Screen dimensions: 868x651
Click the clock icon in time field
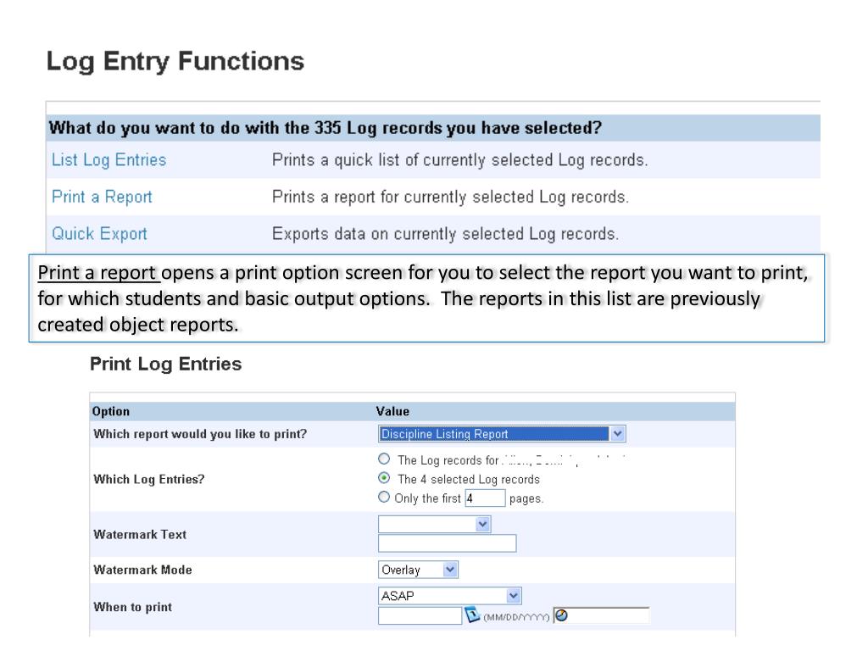[x=561, y=615]
